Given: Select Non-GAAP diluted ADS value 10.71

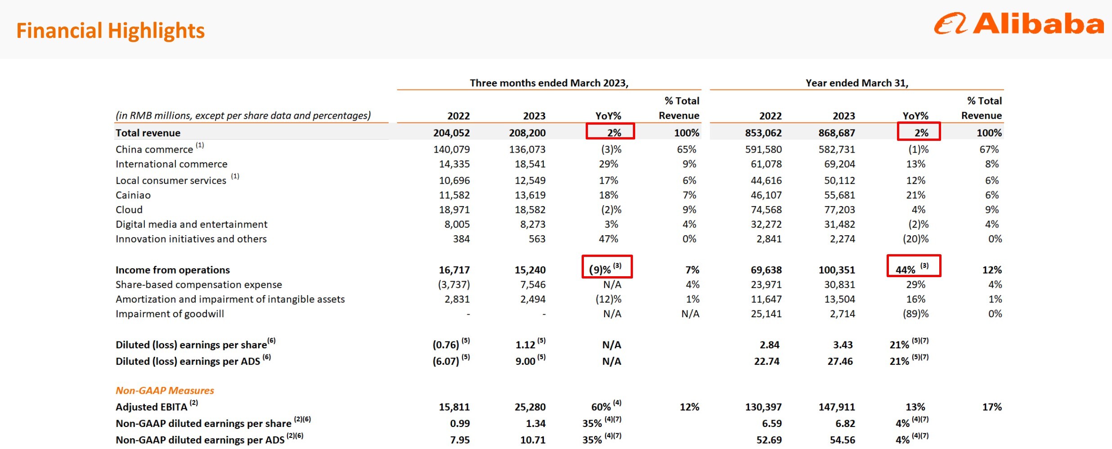Looking at the screenshot, I should [x=533, y=440].
